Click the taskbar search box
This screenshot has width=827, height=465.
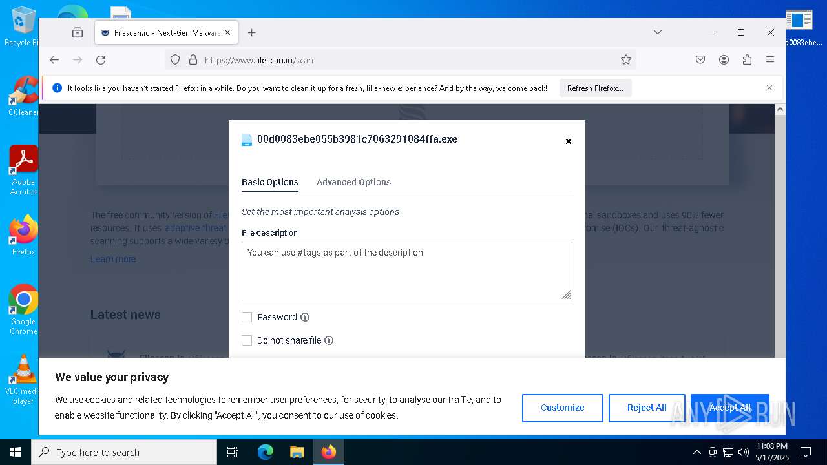124,452
